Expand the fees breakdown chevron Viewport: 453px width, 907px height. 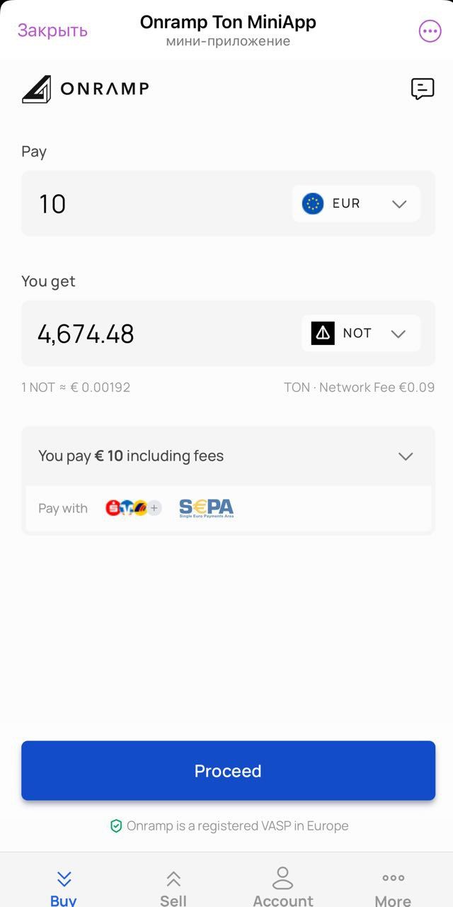pos(405,456)
